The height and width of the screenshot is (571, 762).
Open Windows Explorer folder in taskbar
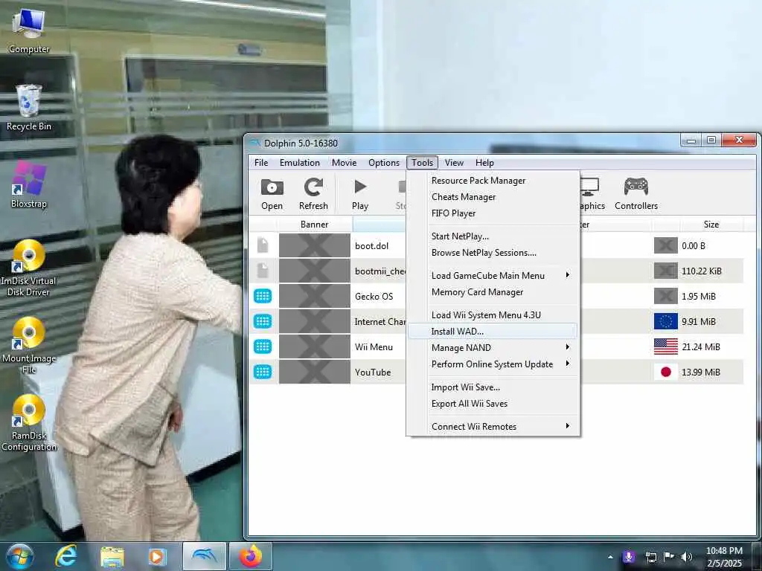[112, 556]
